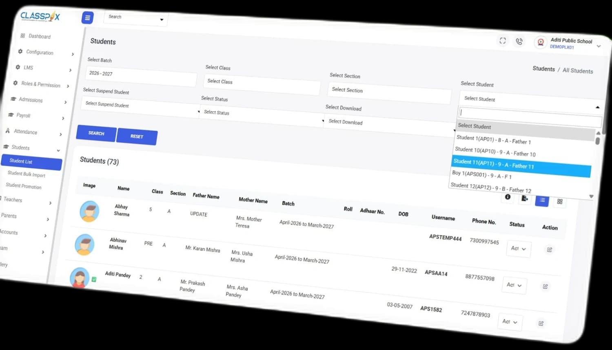Click the phone call icon in header
Image resolution: width=612 pixels, height=350 pixels.
pyautogui.click(x=519, y=42)
